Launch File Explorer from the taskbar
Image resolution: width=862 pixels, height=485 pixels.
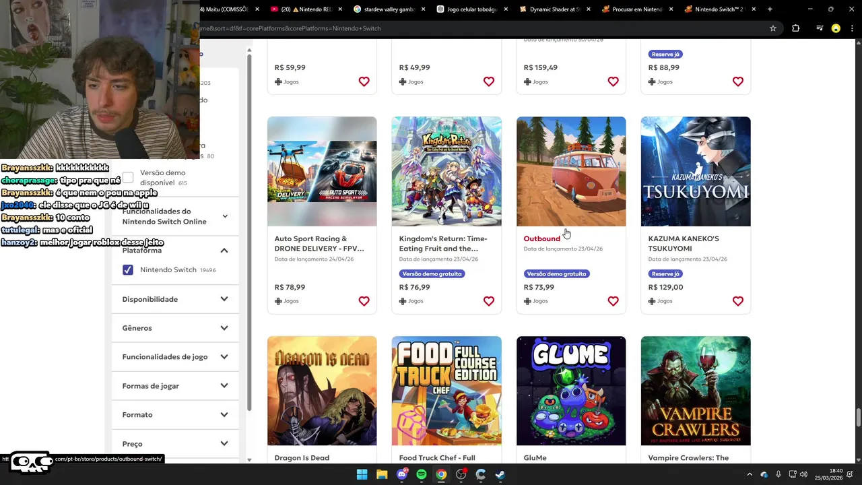point(382,474)
